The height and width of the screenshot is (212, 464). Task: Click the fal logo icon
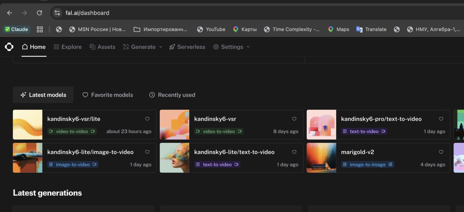click(9, 47)
